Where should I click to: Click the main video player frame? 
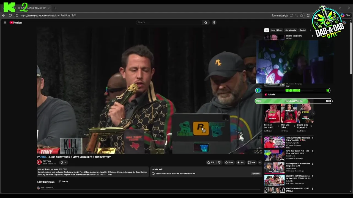point(149,90)
